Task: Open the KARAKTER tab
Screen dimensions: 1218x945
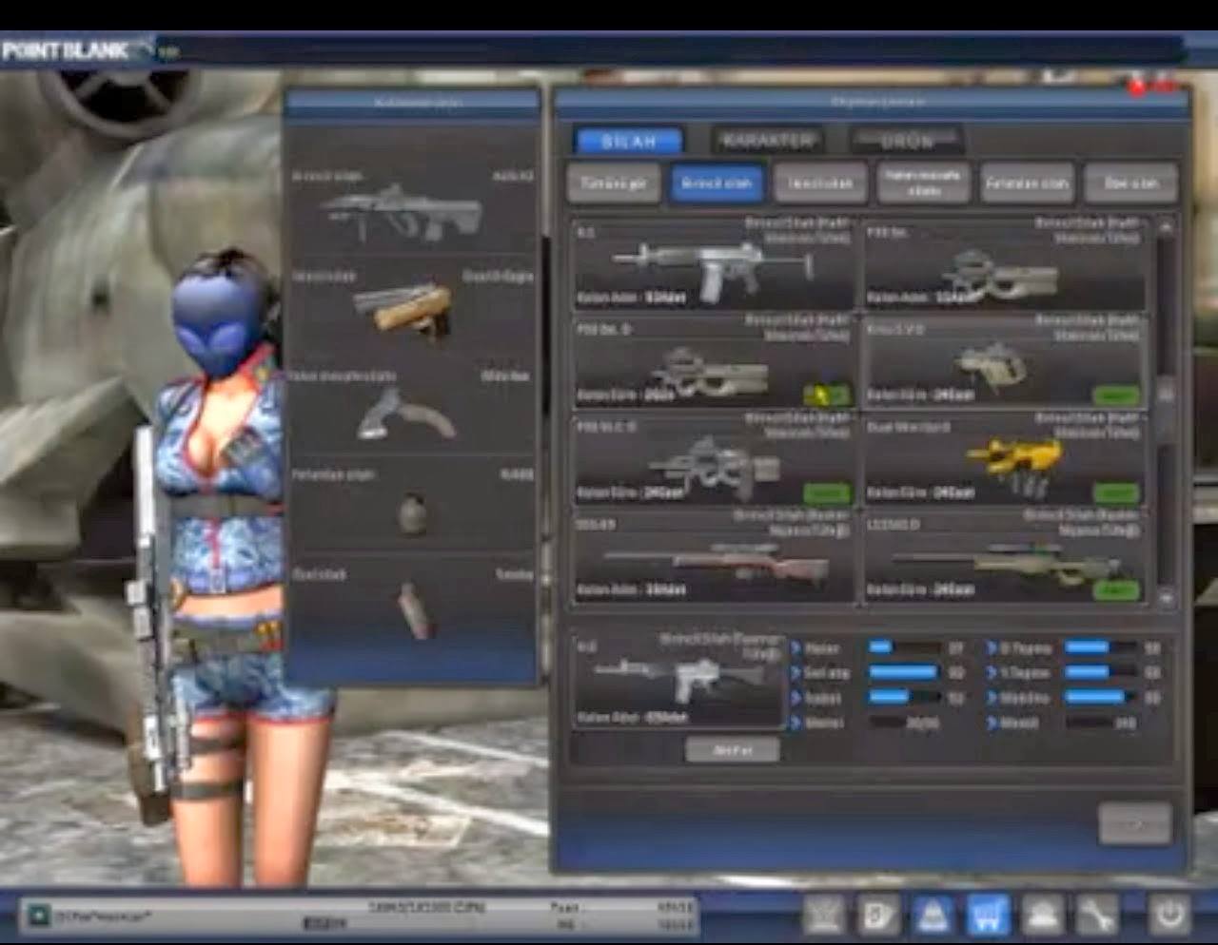Action: (x=767, y=141)
